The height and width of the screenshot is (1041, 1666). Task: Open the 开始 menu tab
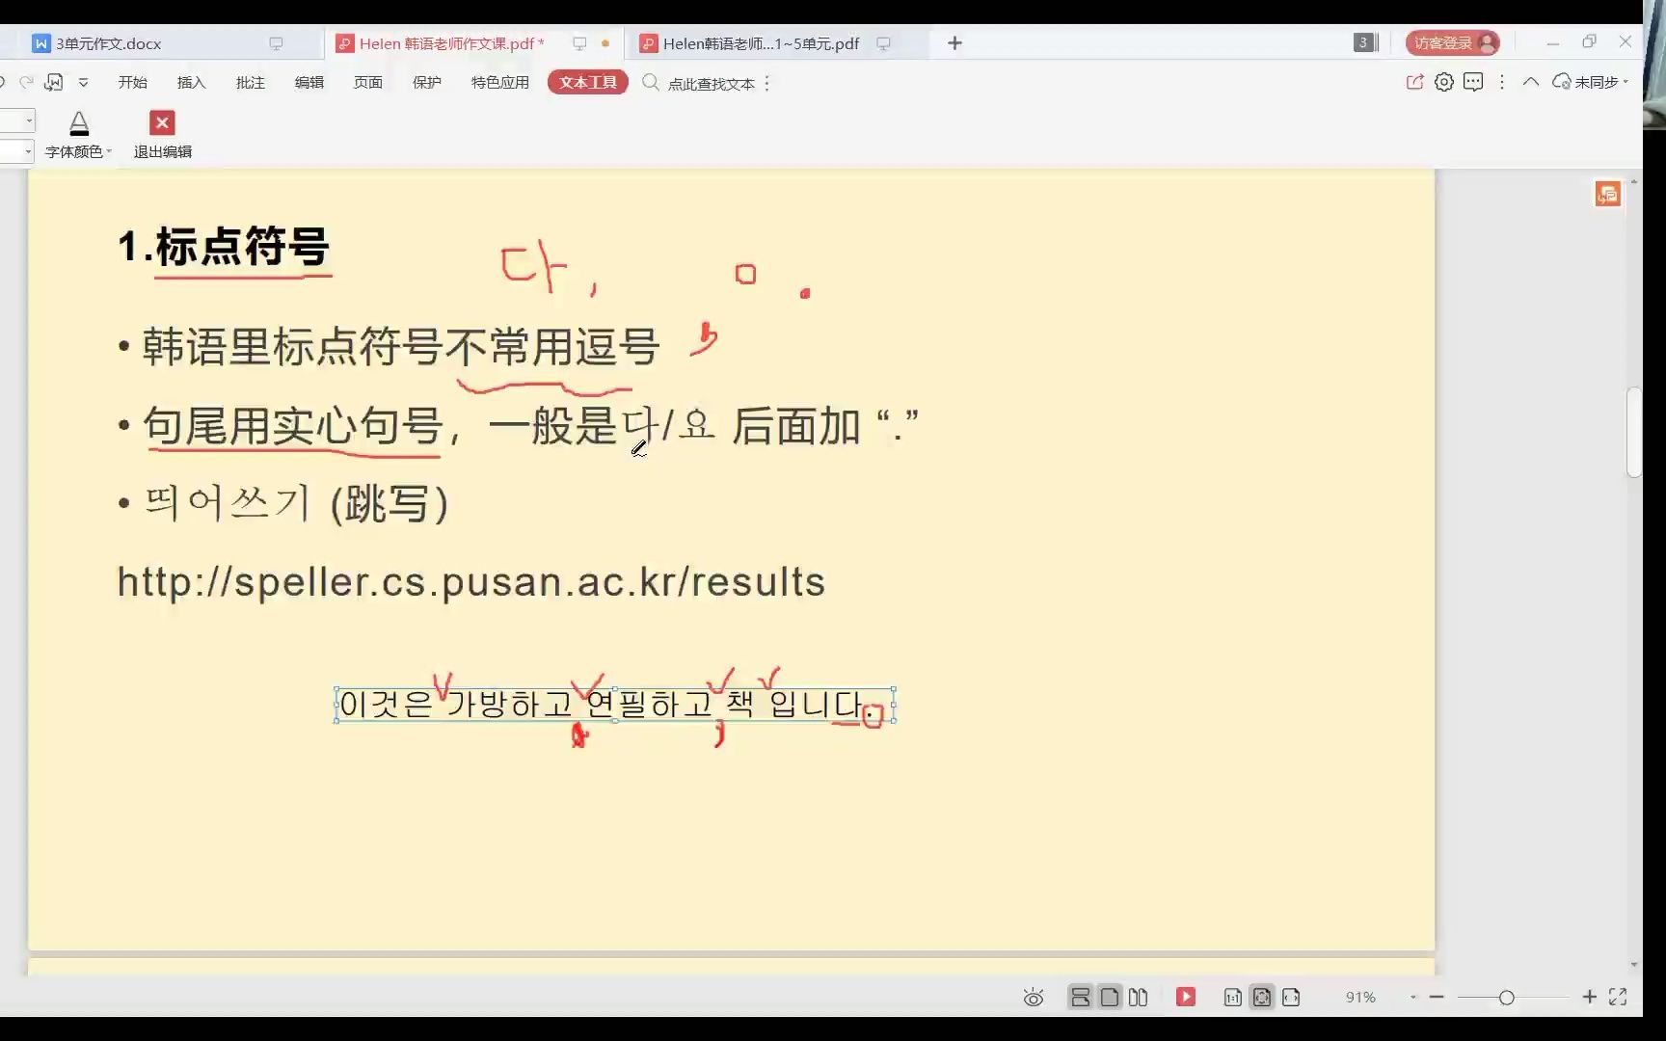(132, 83)
